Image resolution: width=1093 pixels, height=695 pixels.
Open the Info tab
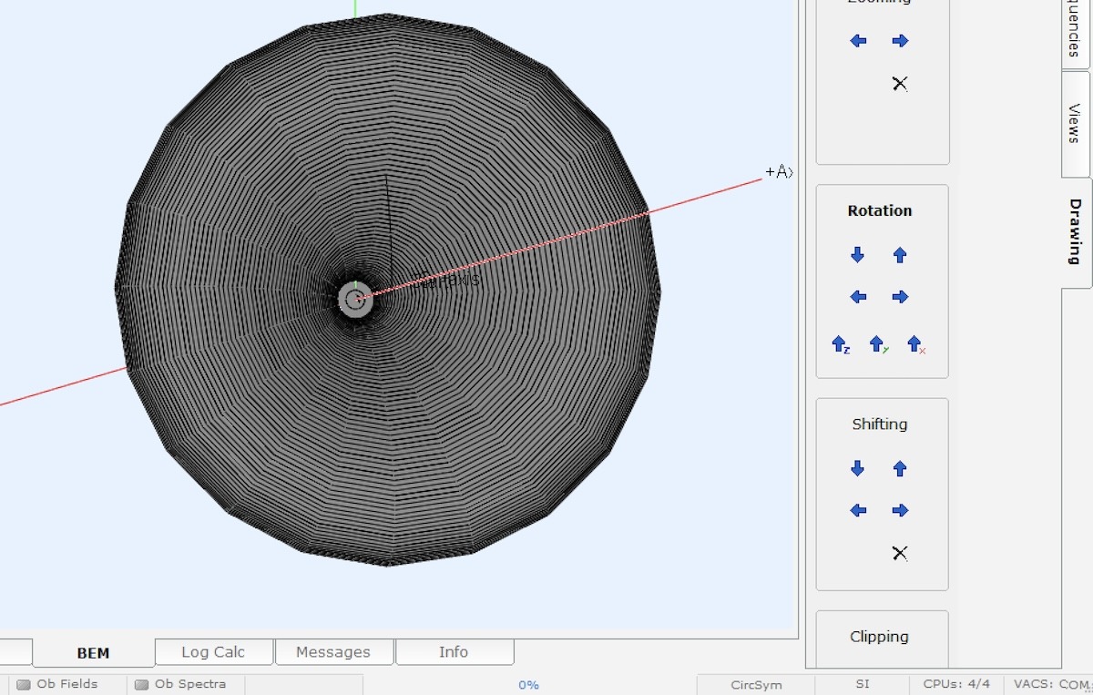(454, 652)
